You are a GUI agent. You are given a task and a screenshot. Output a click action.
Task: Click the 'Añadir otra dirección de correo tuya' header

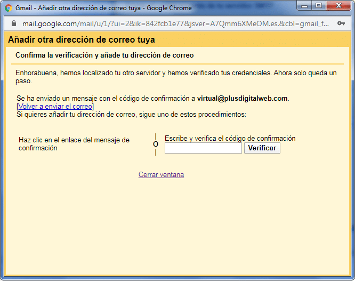(x=82, y=40)
